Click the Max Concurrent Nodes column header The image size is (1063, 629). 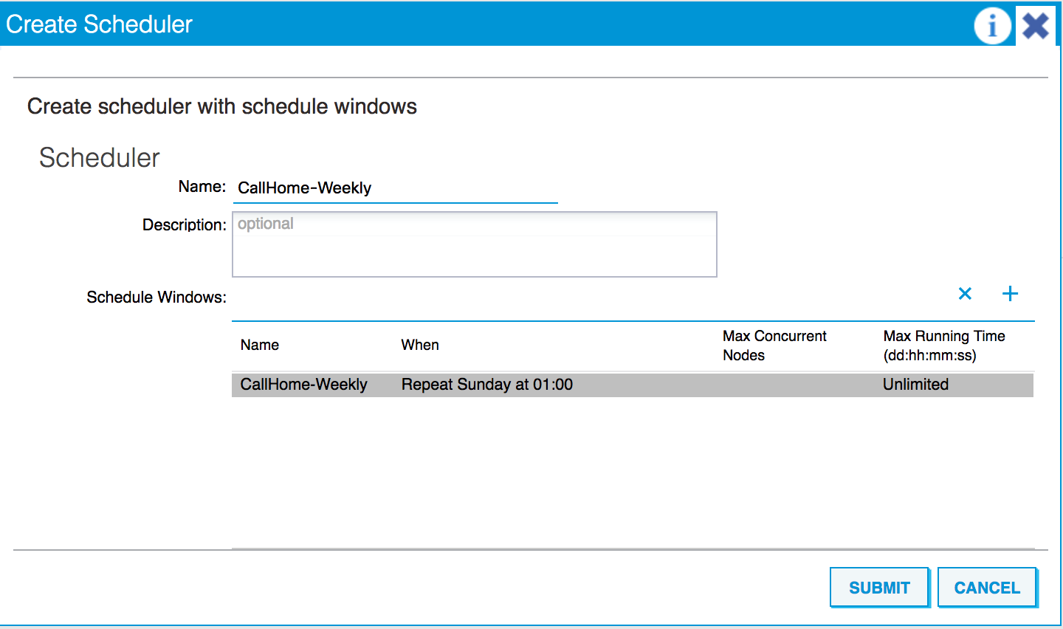[x=774, y=346]
